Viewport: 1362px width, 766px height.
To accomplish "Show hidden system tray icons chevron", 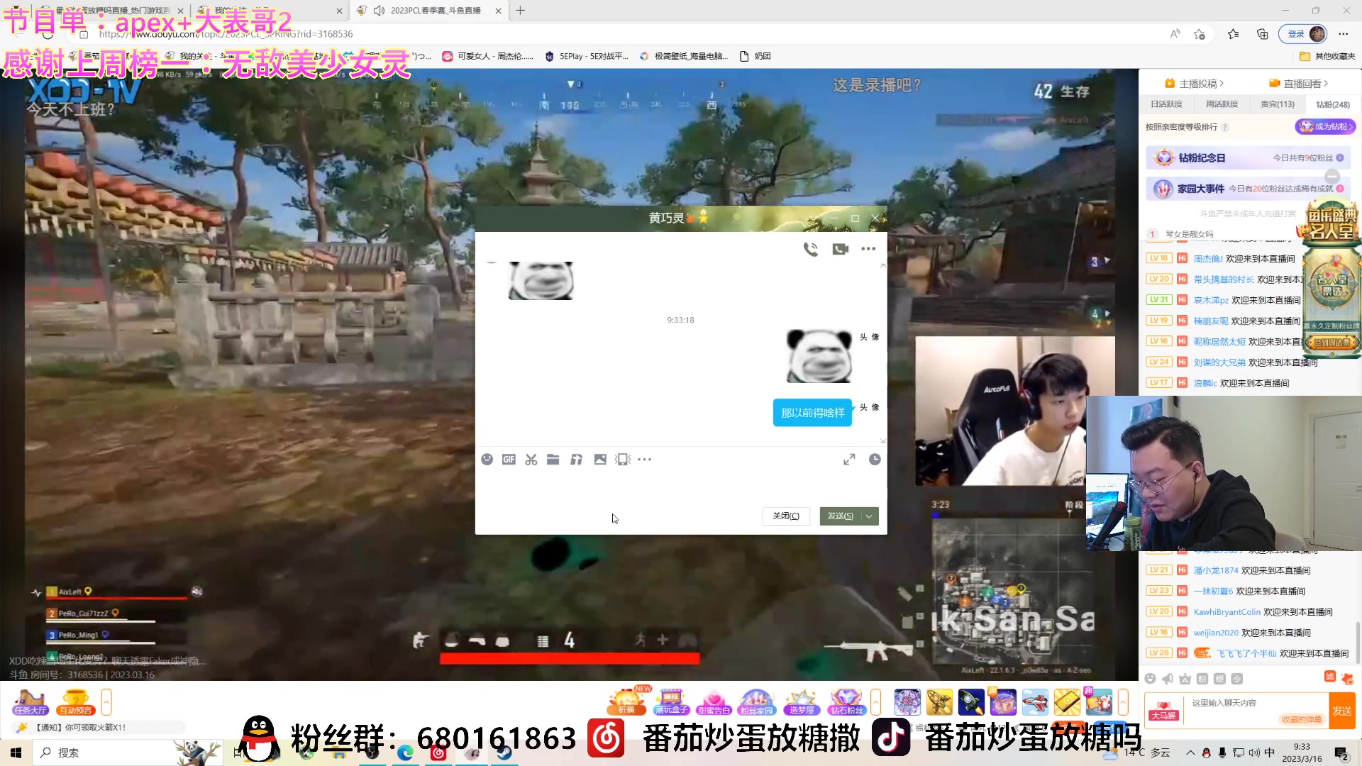I will (x=1190, y=753).
